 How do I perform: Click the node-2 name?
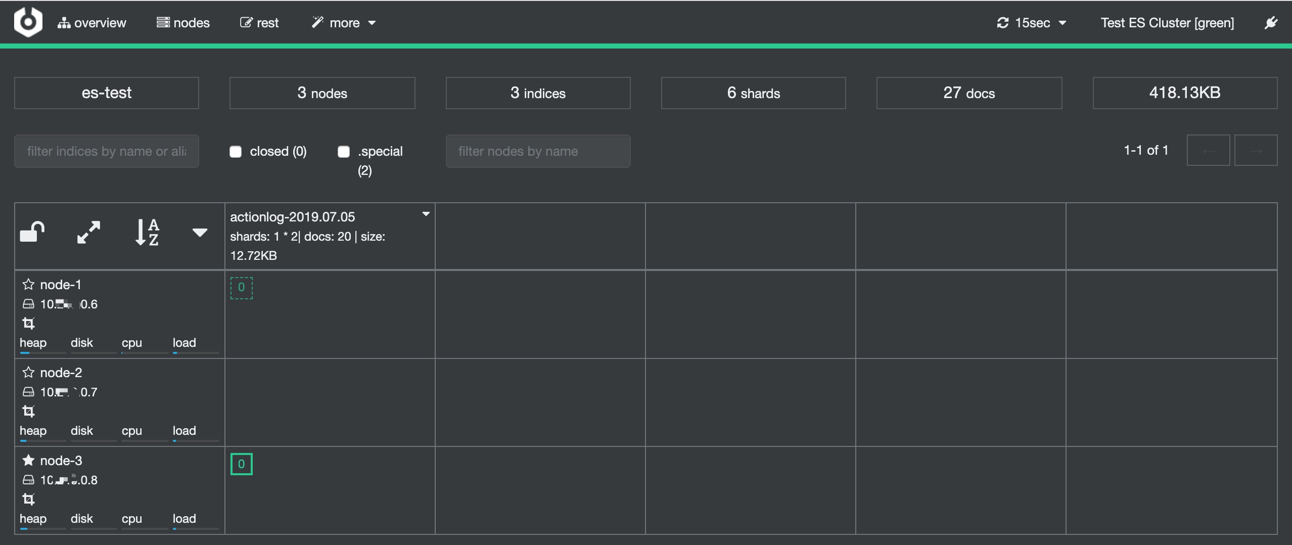pyautogui.click(x=61, y=373)
